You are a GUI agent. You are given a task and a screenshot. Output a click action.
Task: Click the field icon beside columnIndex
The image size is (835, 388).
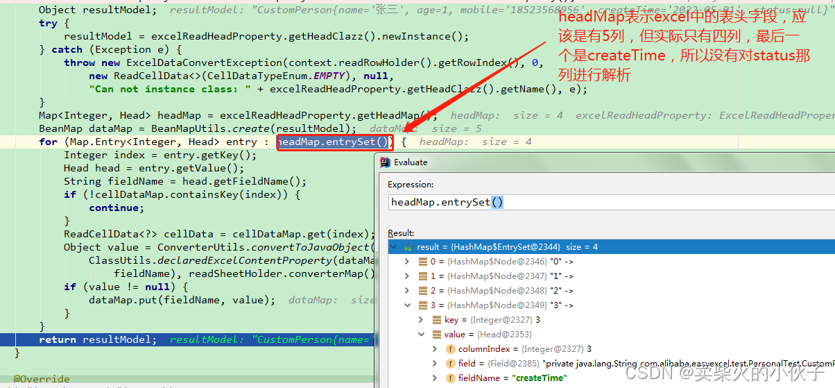click(450, 349)
